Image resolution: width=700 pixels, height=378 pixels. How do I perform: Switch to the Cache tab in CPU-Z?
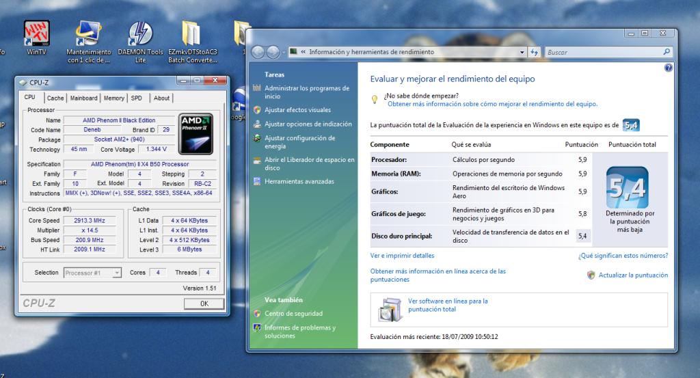(x=55, y=98)
